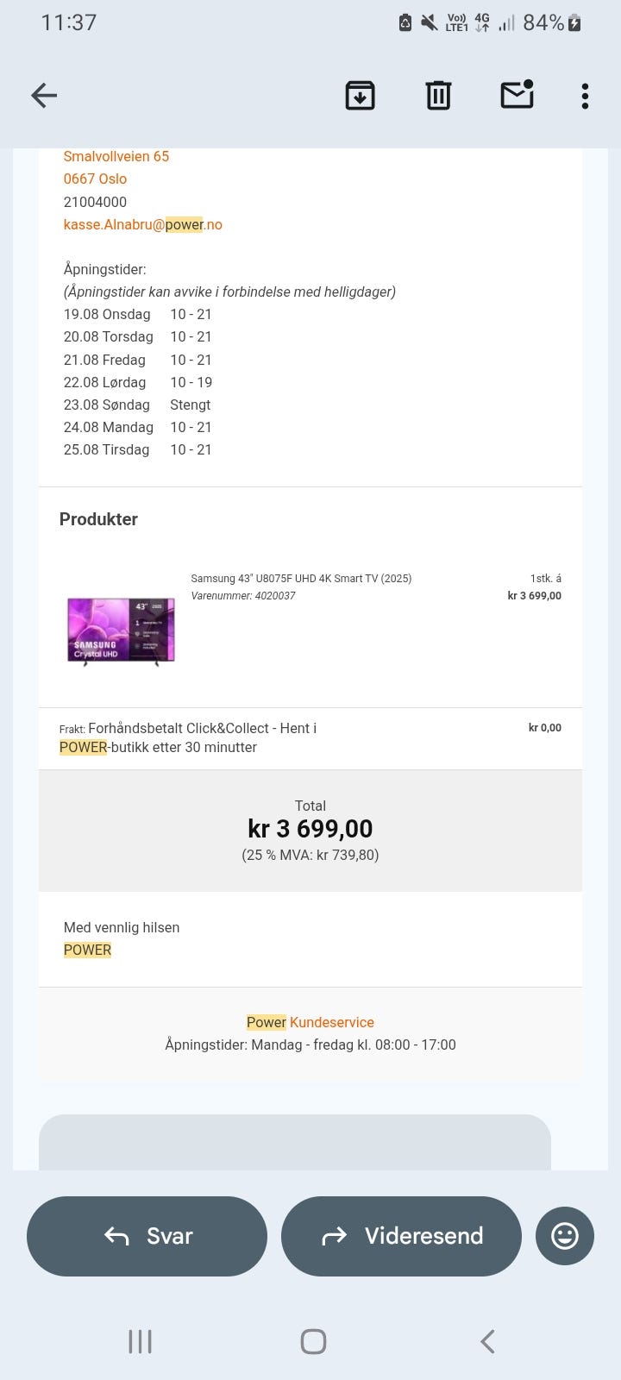Tap the Samsung 43" U8075F product title
This screenshot has width=621, height=1380.
coord(301,578)
